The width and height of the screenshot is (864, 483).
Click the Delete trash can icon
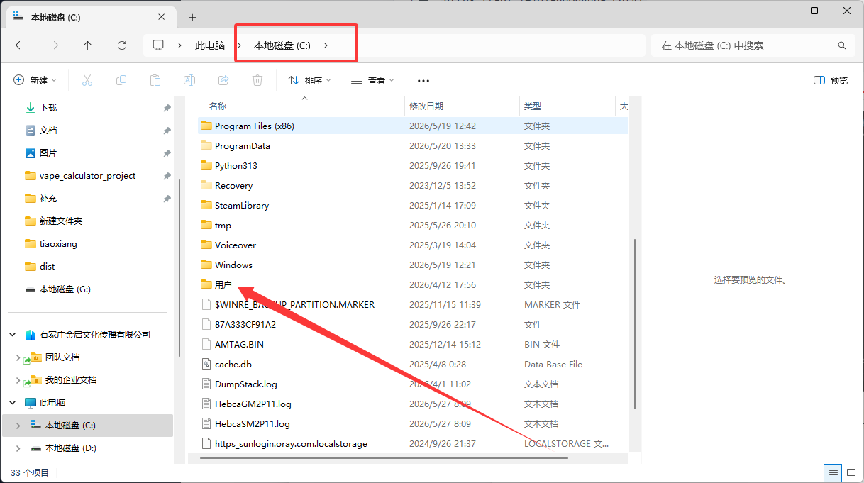coord(258,80)
